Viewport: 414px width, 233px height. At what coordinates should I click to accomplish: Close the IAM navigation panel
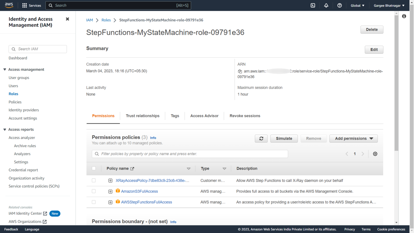pos(67,19)
